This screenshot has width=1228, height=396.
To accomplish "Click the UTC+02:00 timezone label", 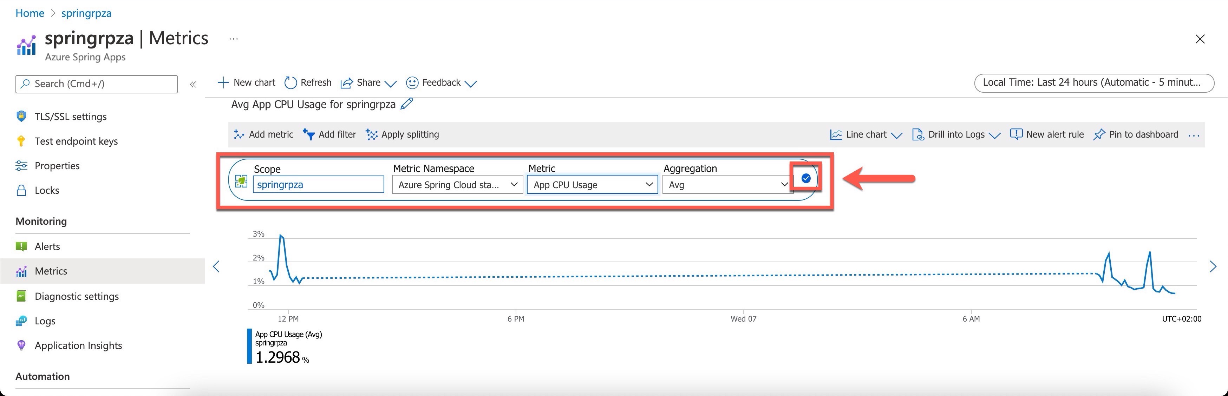I will [1181, 319].
